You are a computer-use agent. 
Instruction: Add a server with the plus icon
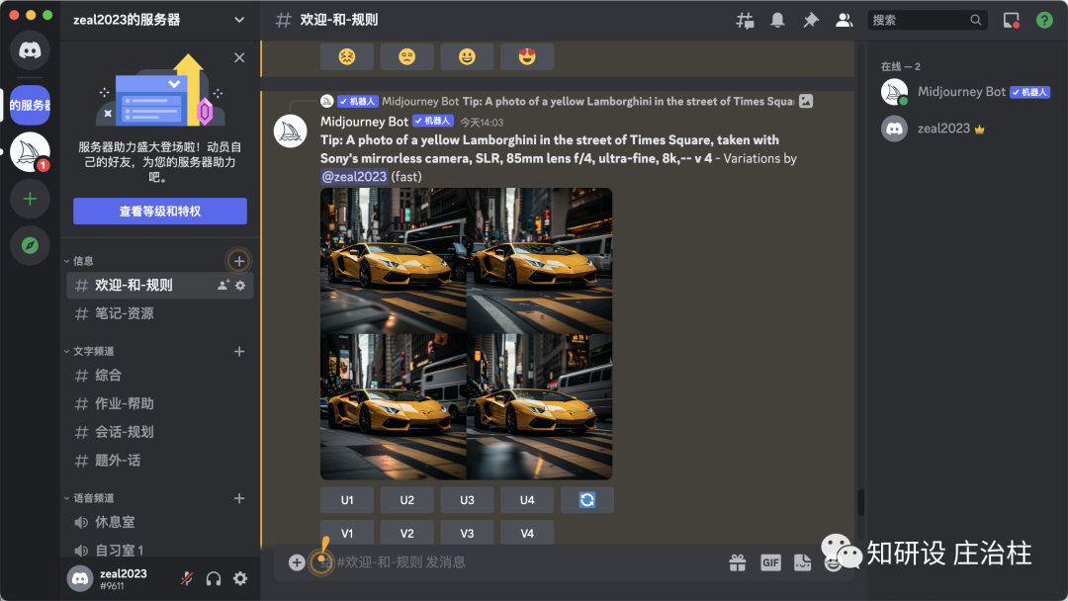pyautogui.click(x=30, y=199)
